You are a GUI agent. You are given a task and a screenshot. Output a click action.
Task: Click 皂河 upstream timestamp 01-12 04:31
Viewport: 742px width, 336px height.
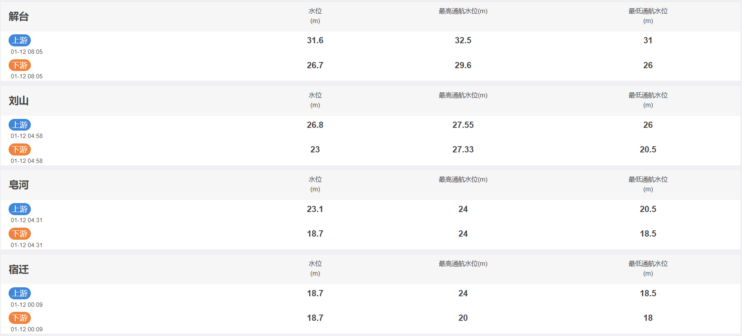tap(27, 220)
